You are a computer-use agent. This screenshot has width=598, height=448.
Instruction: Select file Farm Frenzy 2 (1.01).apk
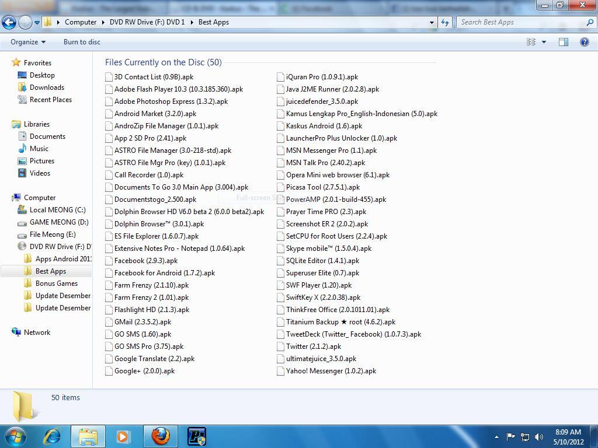147,297
